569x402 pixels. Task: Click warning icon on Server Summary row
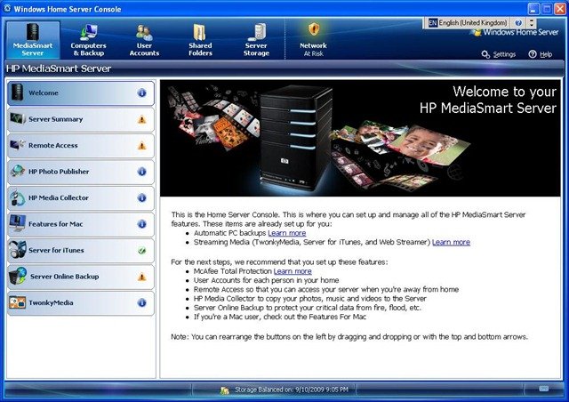[x=142, y=119]
